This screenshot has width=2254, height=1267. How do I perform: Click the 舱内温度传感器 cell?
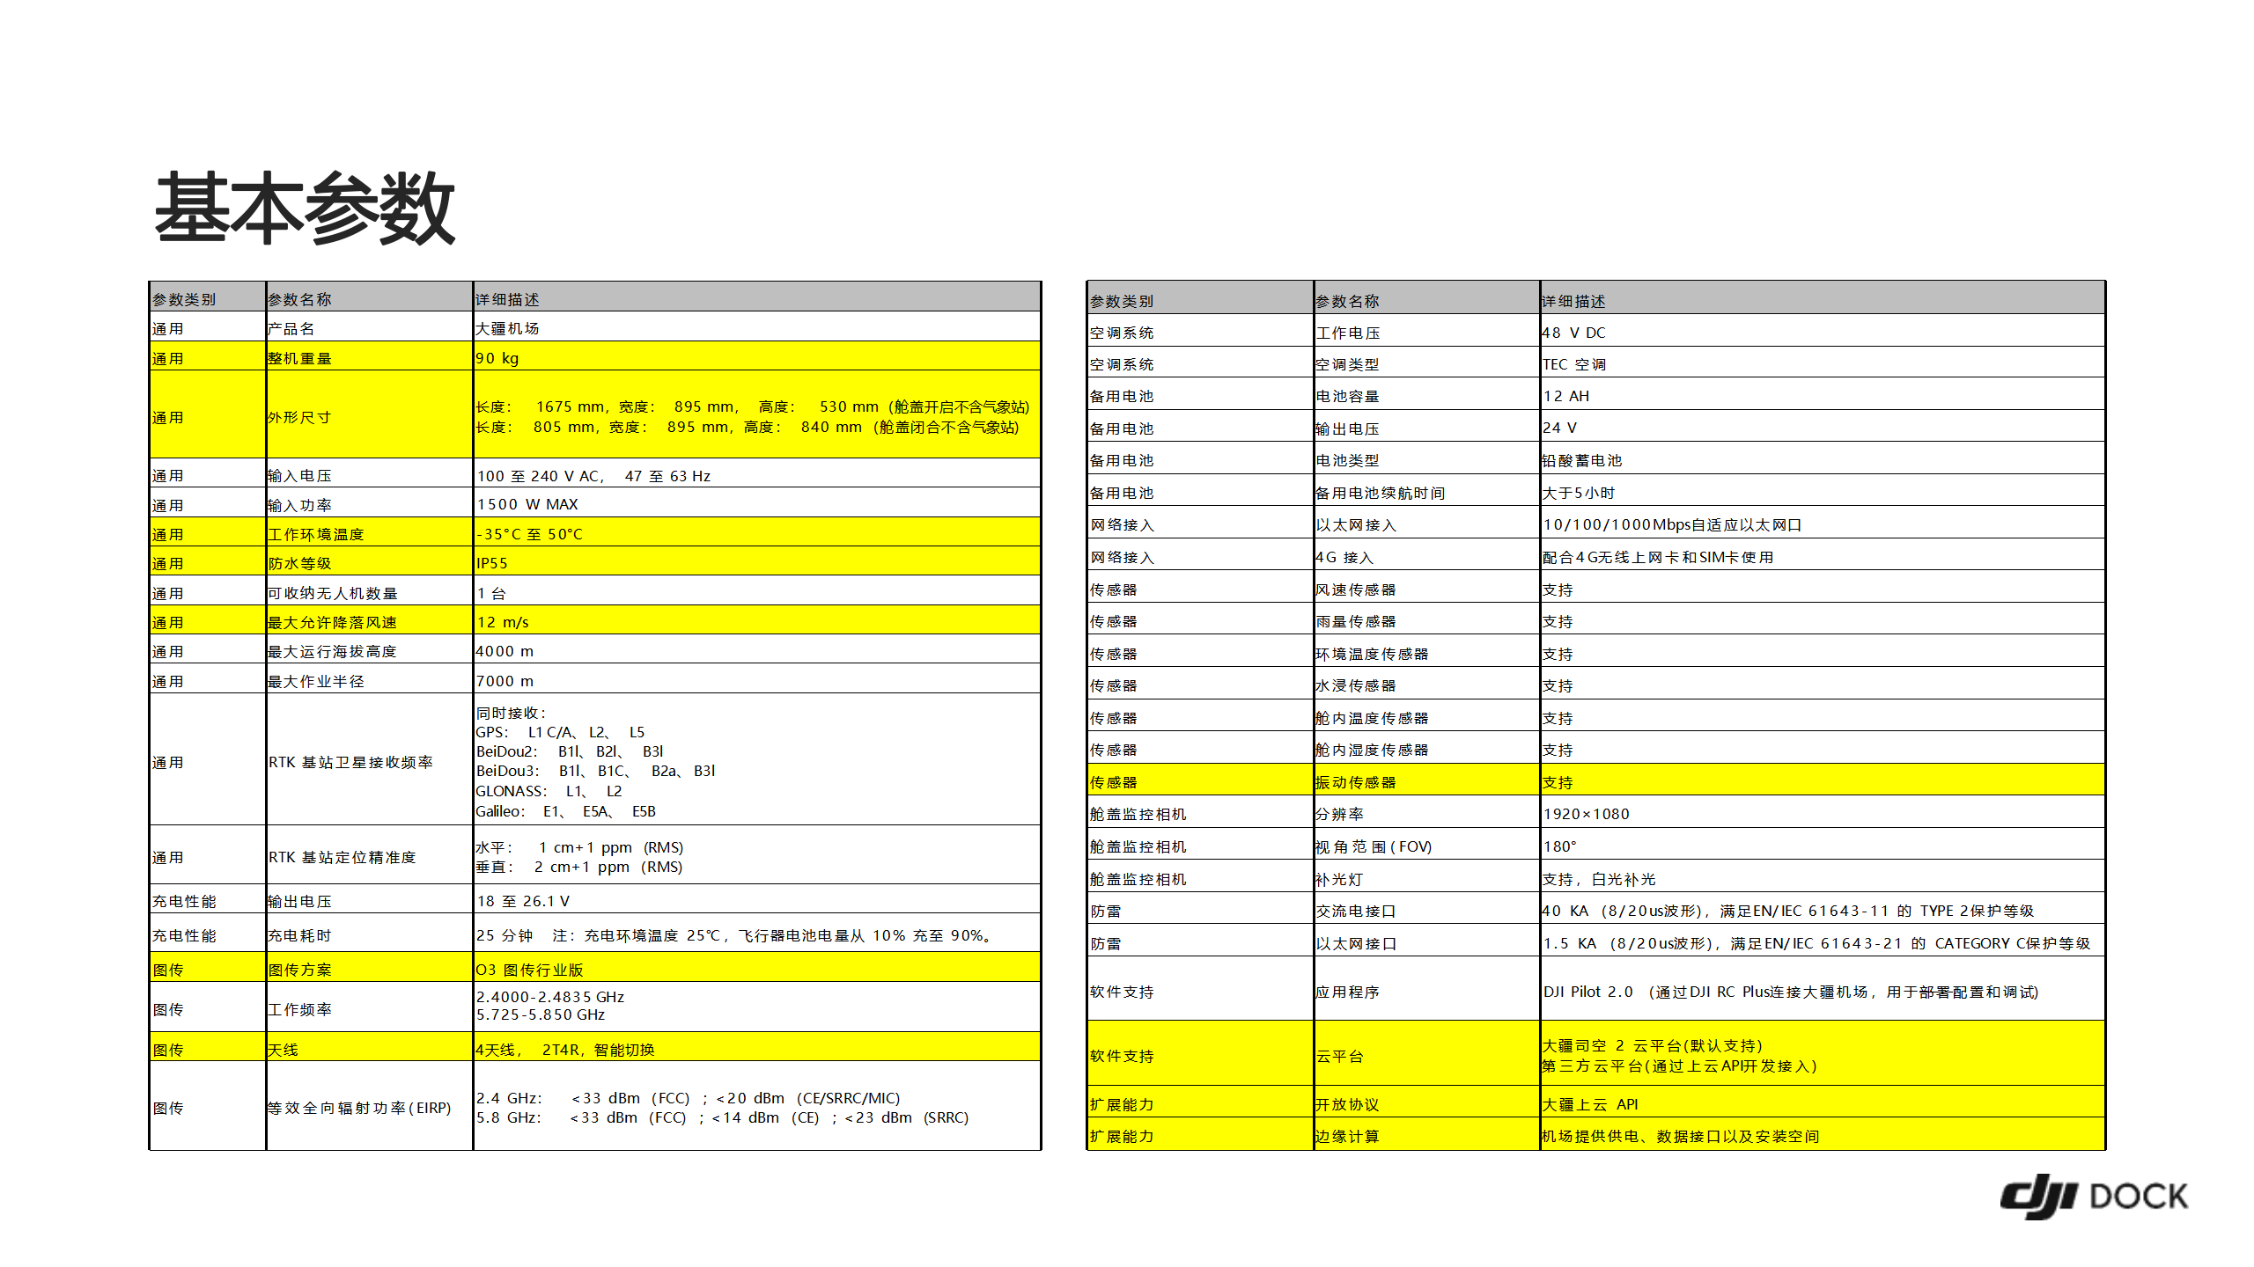(x=1426, y=716)
